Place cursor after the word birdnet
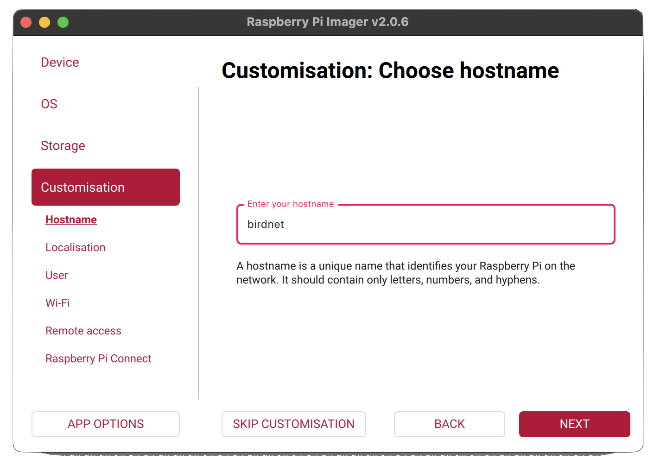This screenshot has width=660, height=465. pyautogui.click(x=286, y=224)
